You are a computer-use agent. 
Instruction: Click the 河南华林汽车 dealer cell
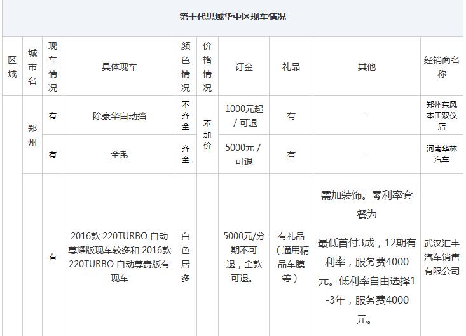(x=442, y=154)
